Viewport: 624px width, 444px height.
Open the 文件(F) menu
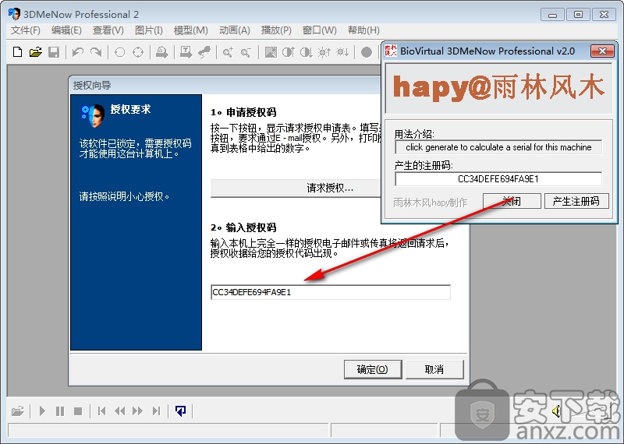tap(26, 30)
